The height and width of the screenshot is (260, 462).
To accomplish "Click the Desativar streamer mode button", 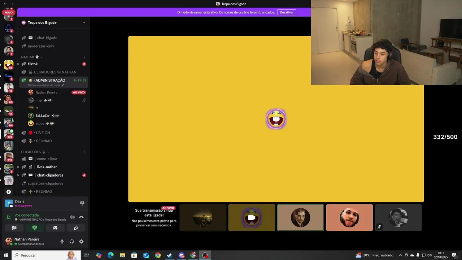I will click(x=287, y=12).
